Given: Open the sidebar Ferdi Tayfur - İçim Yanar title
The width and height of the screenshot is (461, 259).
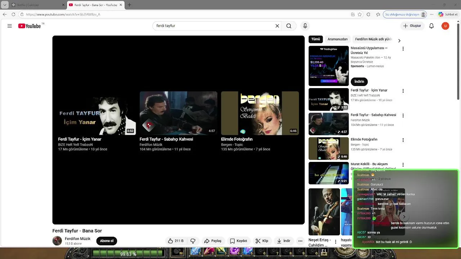Looking at the screenshot, I should pos(369,90).
